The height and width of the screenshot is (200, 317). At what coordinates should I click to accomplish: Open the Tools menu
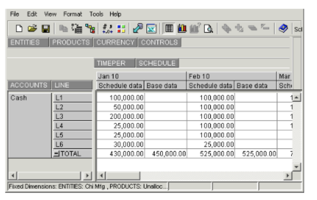point(96,14)
